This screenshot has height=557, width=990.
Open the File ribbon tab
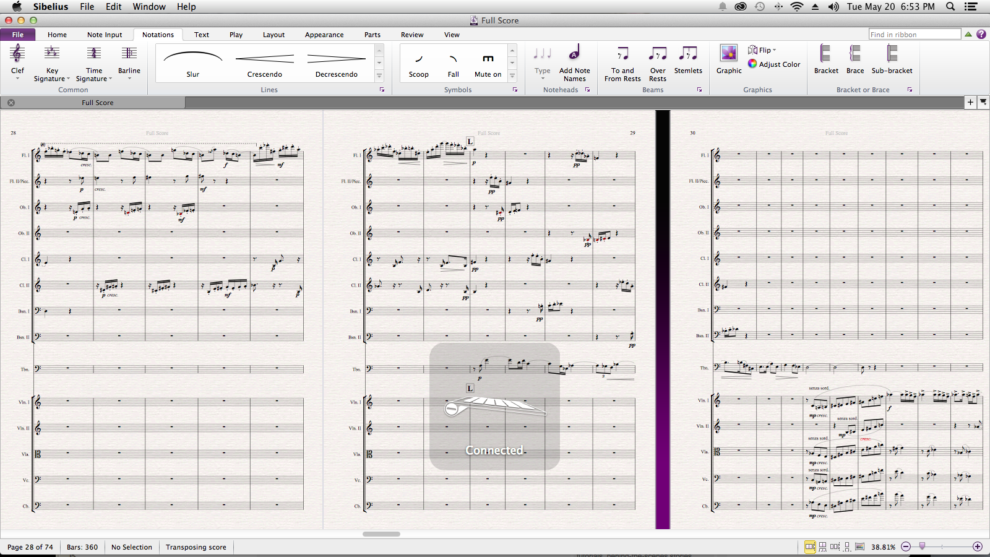pyautogui.click(x=18, y=35)
